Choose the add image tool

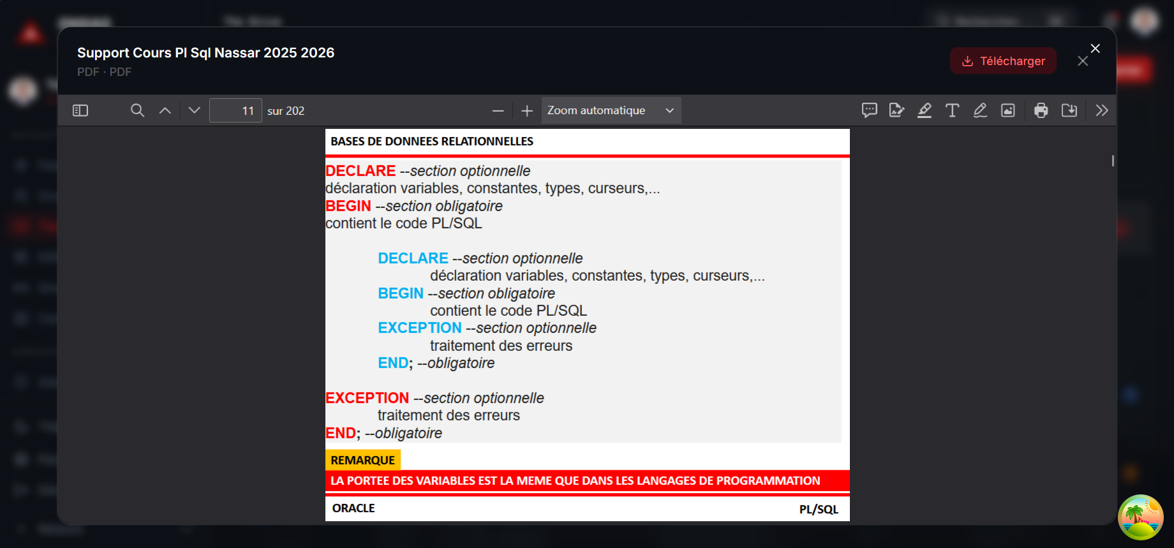[x=1008, y=110]
